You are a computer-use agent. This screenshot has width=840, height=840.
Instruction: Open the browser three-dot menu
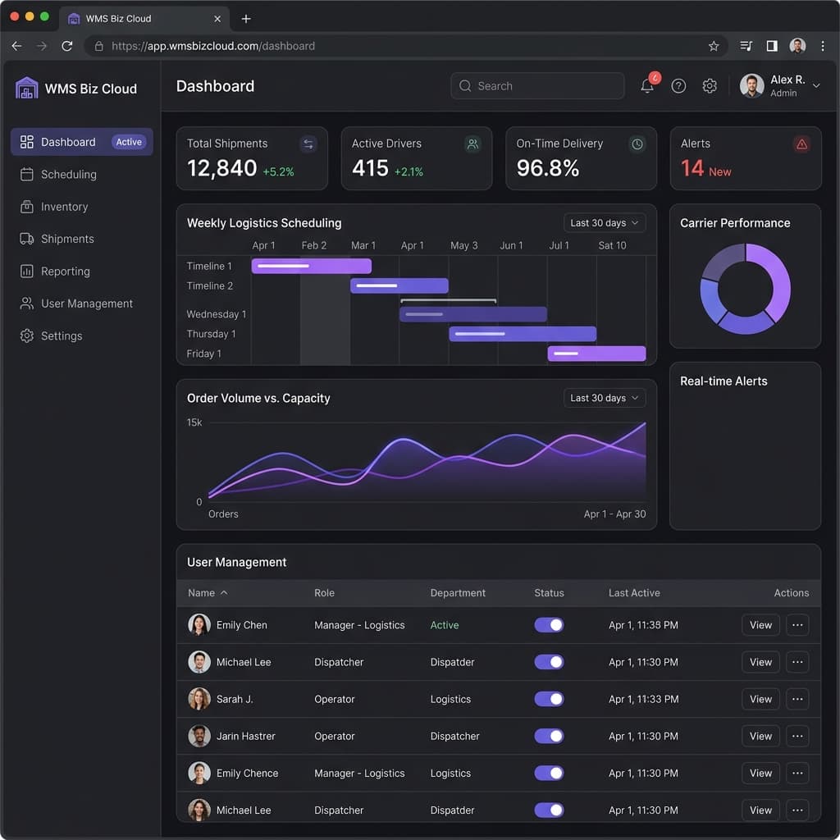click(823, 46)
